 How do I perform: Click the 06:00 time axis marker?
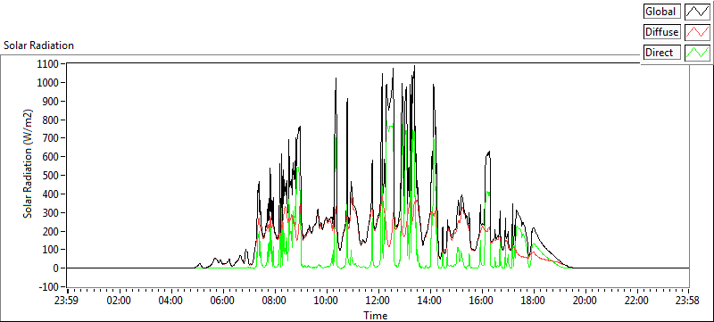pyautogui.click(x=222, y=301)
